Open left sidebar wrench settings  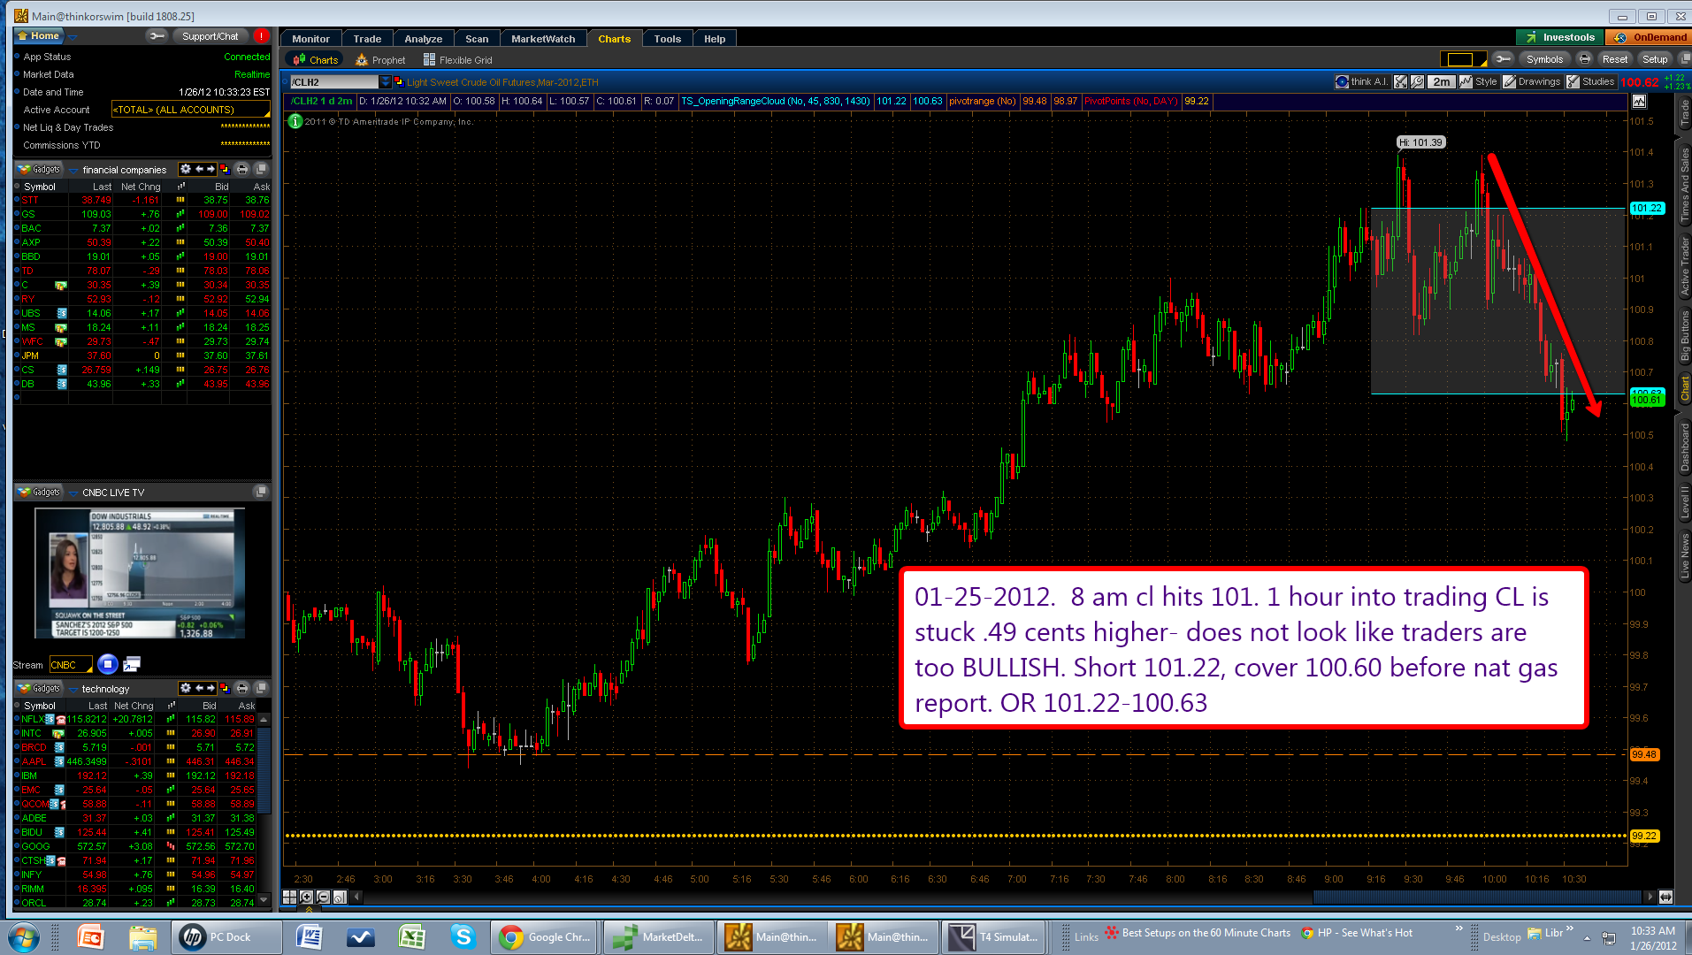coord(157,36)
